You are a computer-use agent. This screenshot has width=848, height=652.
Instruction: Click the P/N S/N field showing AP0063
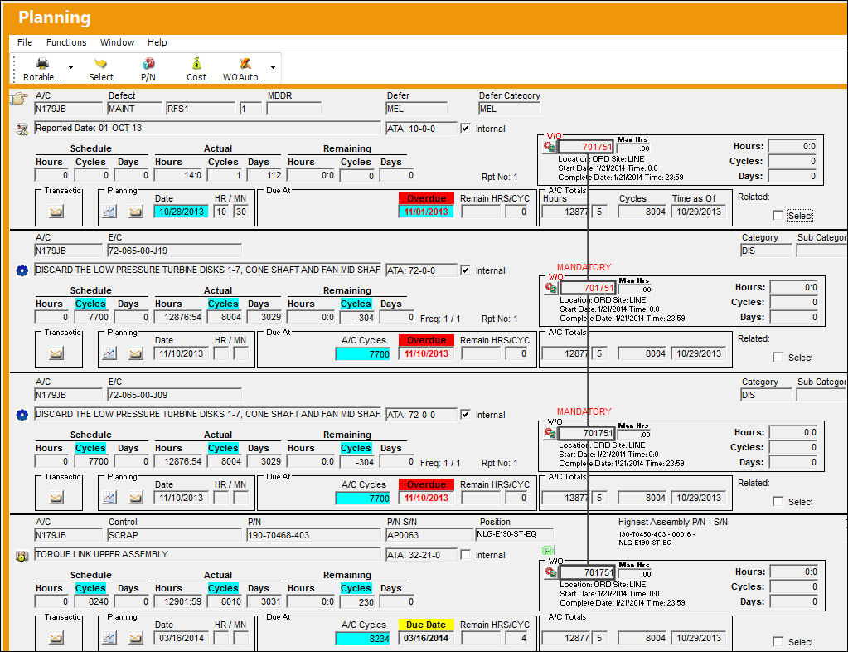(x=430, y=535)
